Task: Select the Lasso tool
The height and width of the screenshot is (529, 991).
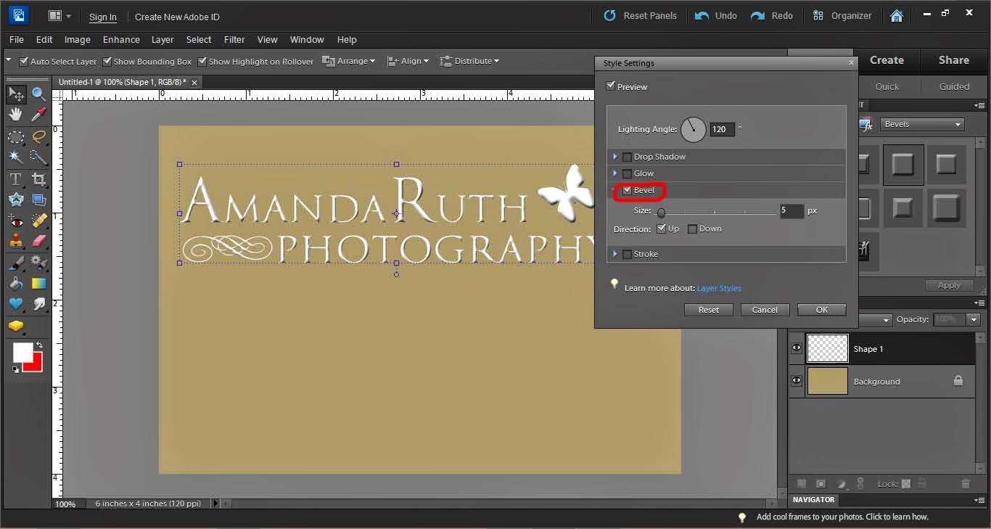Action: tap(39, 136)
